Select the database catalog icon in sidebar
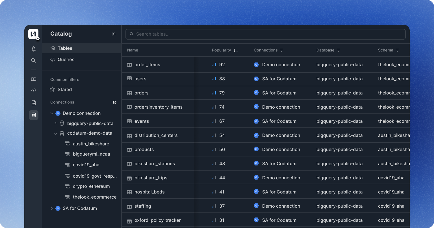The width and height of the screenshot is (434, 228). (x=33, y=115)
